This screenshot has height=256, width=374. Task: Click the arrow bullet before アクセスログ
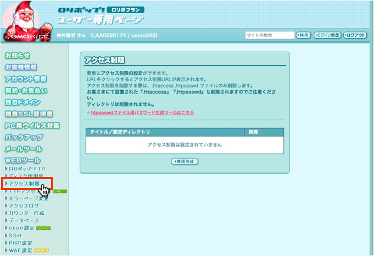(x=6, y=205)
